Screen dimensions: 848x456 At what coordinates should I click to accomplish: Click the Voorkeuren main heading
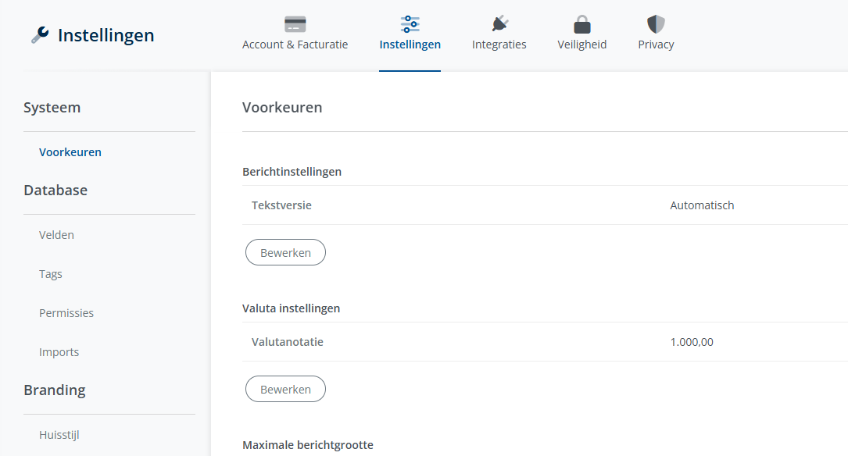(x=282, y=108)
